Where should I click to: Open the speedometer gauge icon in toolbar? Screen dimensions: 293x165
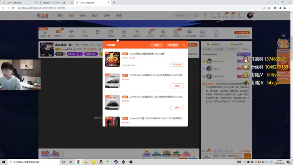click(203, 32)
